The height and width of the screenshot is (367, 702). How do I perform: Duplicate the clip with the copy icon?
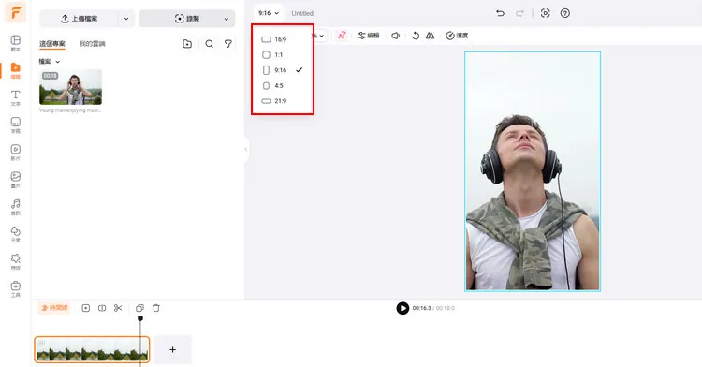(139, 308)
